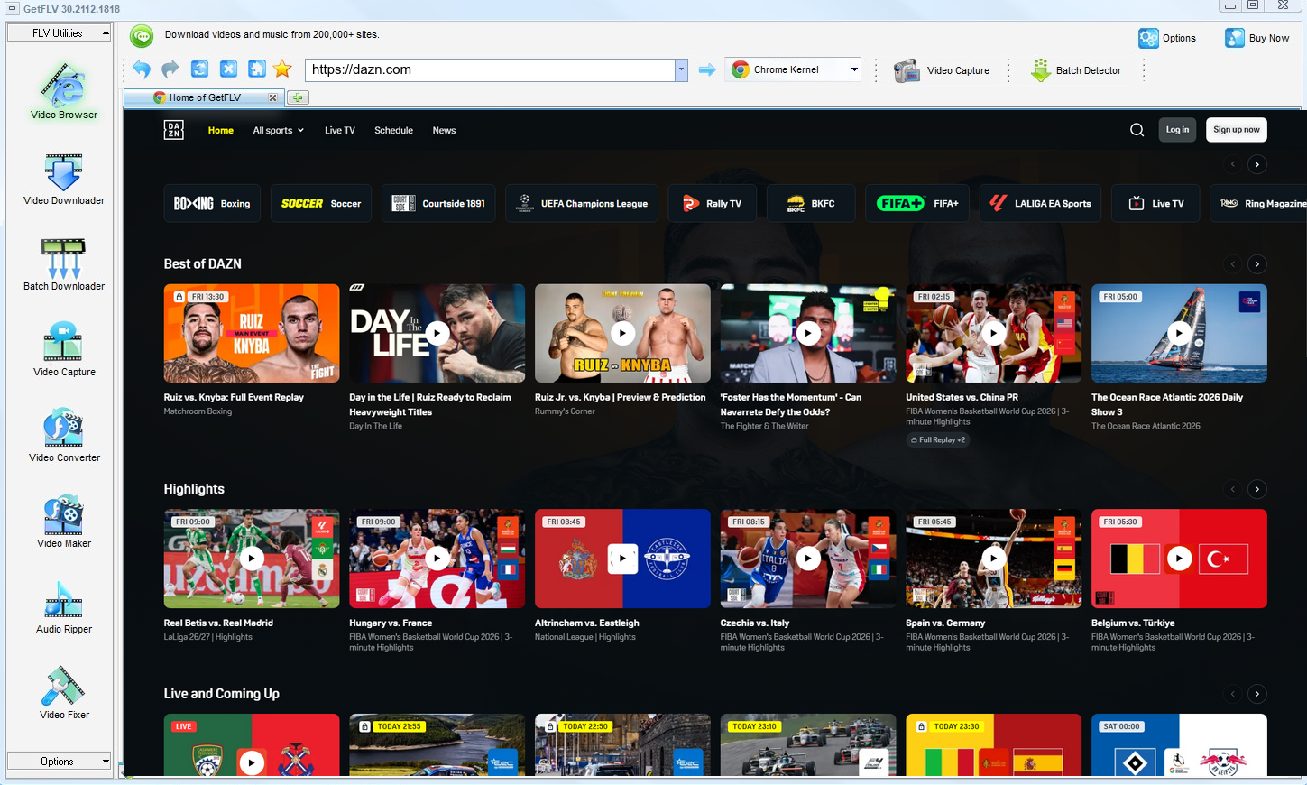
Task: Select the Live TV category chip
Action: pyautogui.click(x=1156, y=203)
